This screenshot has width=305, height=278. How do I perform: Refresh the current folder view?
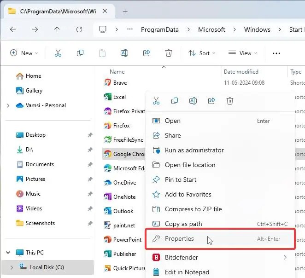tap(79, 29)
